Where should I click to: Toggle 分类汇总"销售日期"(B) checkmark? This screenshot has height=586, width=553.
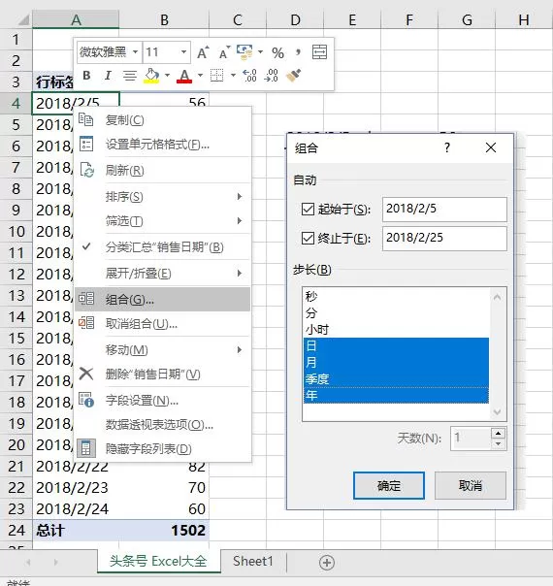point(86,246)
